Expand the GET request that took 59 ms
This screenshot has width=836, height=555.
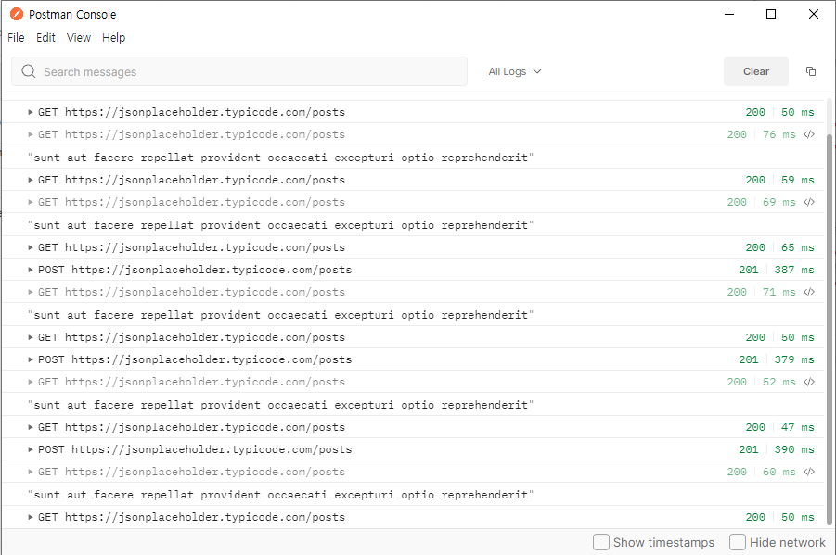coord(31,180)
